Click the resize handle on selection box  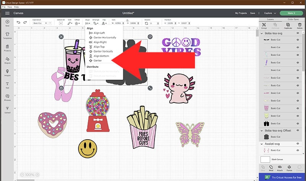tap(150, 88)
